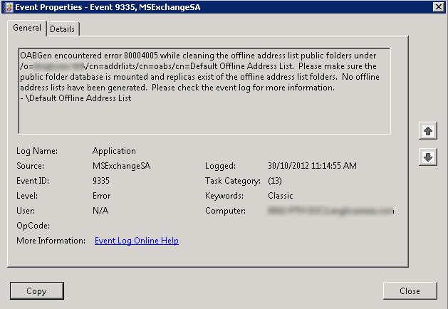
Task: Select the General tab
Action: tap(27, 28)
